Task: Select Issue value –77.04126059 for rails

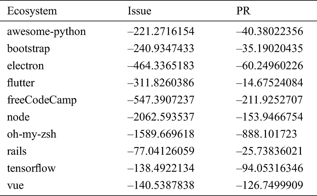Action: click(x=161, y=151)
